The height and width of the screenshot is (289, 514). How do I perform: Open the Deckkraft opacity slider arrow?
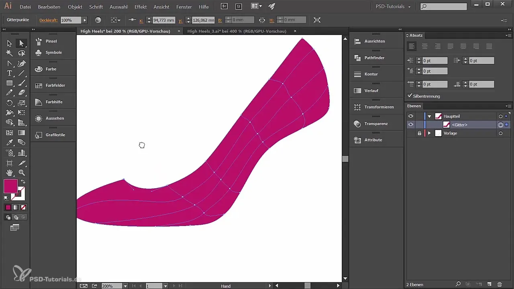tap(85, 20)
